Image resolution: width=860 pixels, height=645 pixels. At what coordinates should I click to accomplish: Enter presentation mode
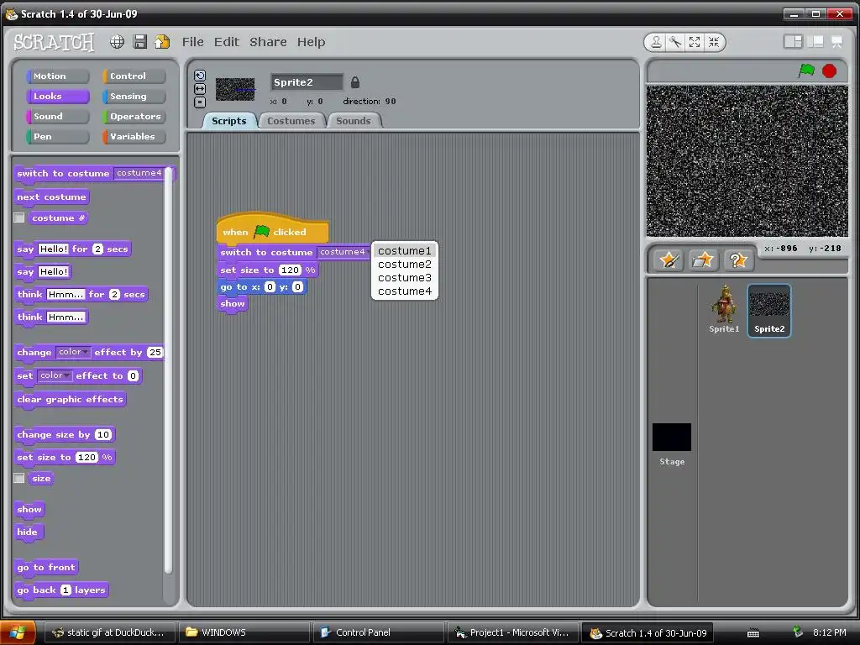point(837,42)
